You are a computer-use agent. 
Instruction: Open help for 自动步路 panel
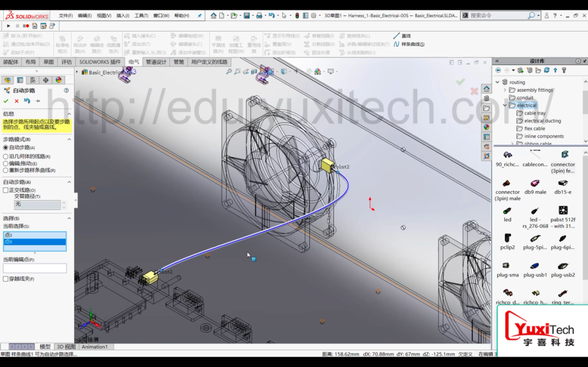[66, 90]
